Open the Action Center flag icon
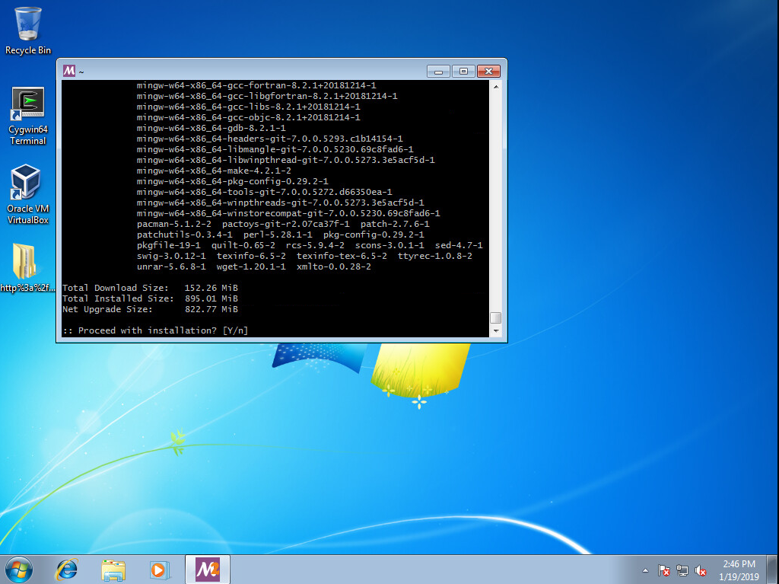 coord(663,570)
